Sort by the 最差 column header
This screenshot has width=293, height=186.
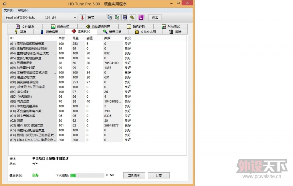point(78,38)
